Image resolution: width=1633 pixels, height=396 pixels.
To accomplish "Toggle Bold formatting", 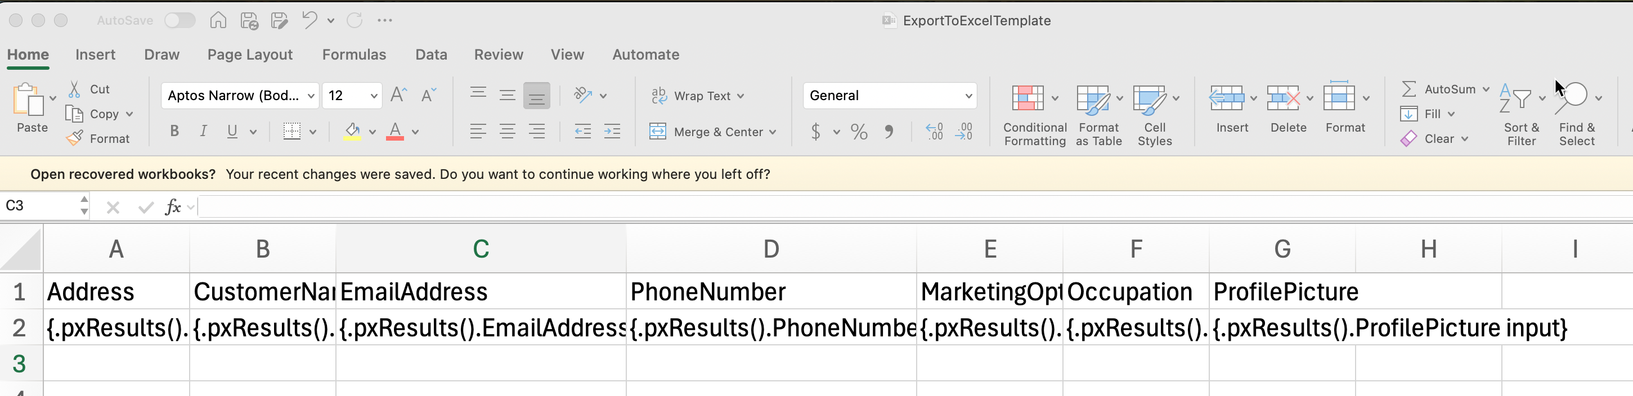I will [x=174, y=131].
